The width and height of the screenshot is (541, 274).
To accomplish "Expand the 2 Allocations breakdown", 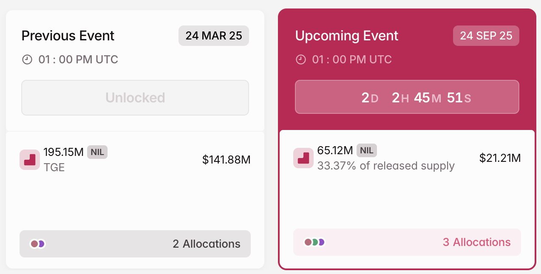I will coord(206,244).
